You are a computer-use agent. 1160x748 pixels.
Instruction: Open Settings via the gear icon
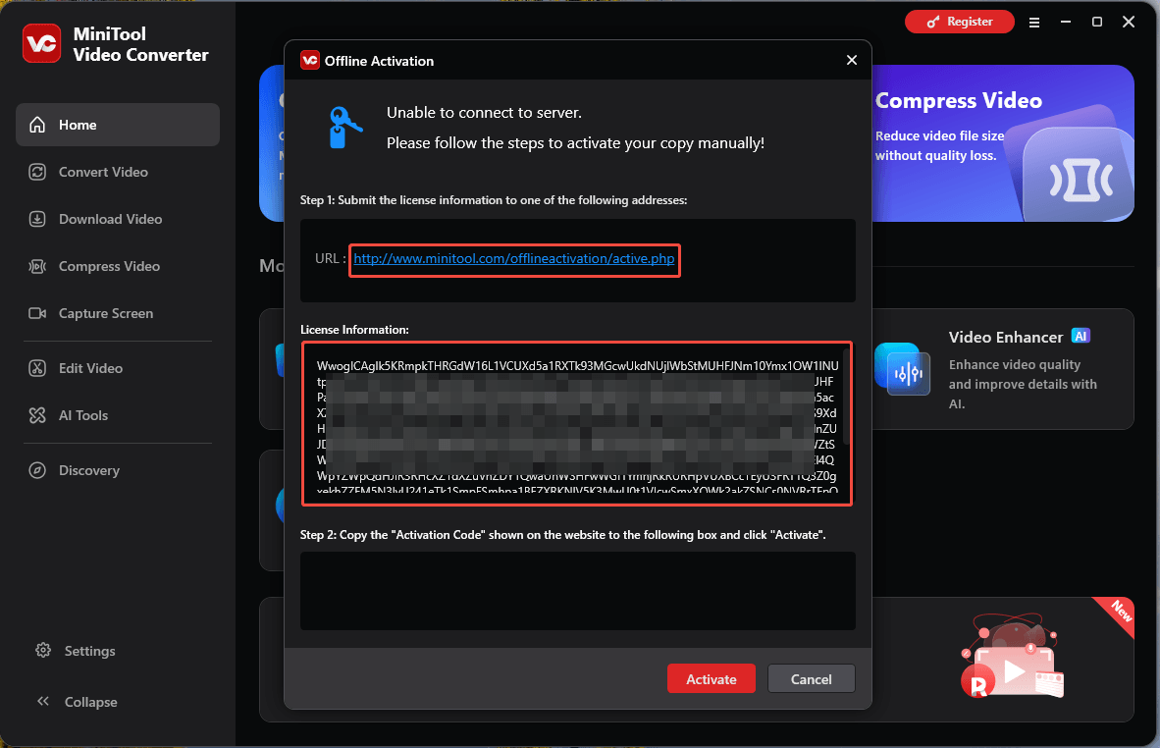(43, 651)
